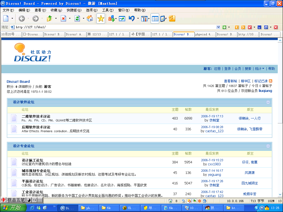Expand the 统计 dropdown in the nav bar

260,69
